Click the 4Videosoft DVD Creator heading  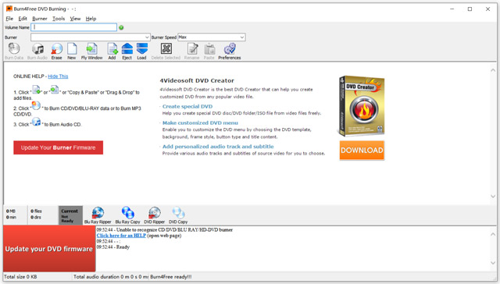(x=197, y=80)
